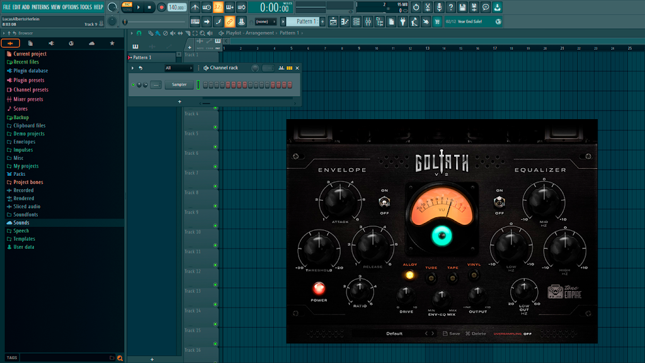
Task: Open the Pattern 1 selector dropdown
Action: [302, 21]
